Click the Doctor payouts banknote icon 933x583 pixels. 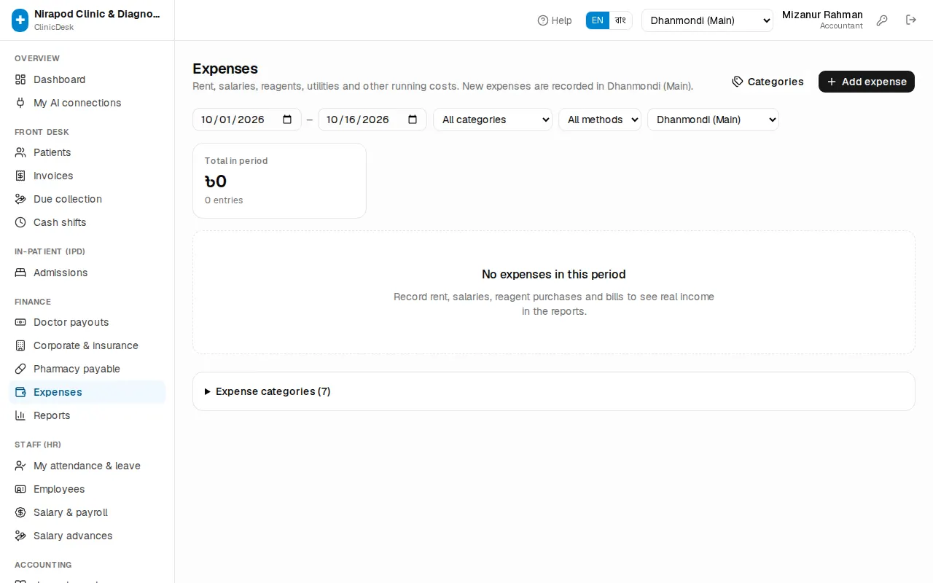20,322
